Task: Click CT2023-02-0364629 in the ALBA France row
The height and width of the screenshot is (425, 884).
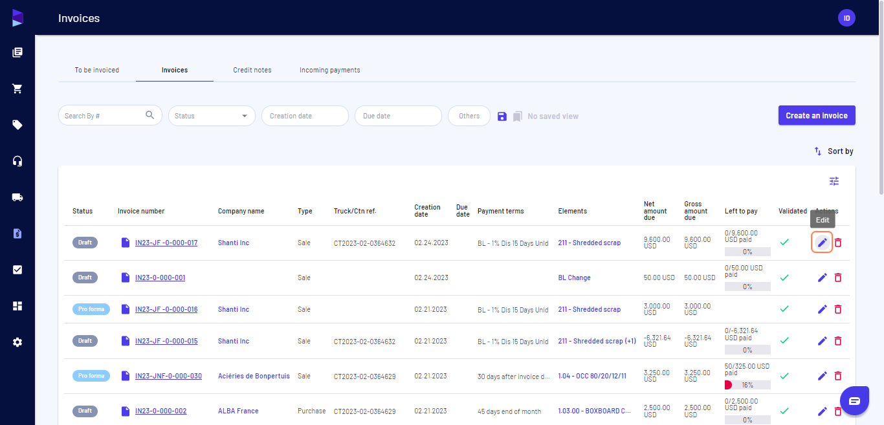Action: 364,411
